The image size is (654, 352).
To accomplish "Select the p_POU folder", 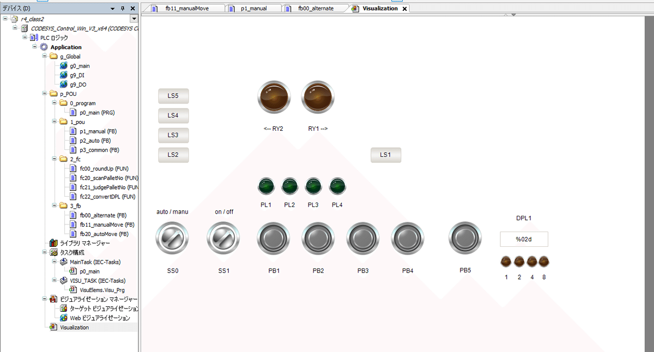I will click(x=68, y=94).
